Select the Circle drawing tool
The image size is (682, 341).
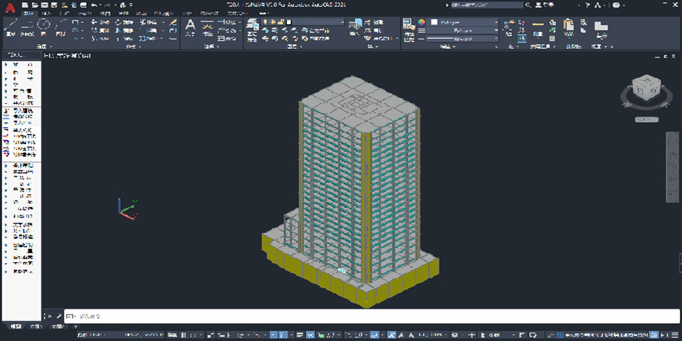point(44,27)
